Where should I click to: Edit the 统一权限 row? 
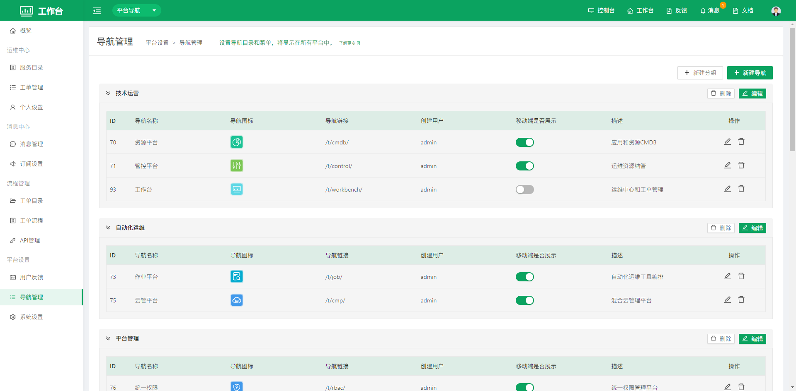[x=728, y=387]
